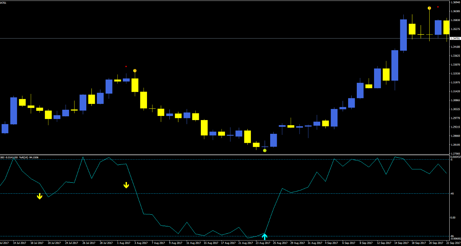
Task: Click the -45 level label in indicator window
Action: [453, 193]
